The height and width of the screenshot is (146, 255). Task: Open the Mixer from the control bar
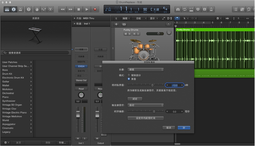coord(44,9)
